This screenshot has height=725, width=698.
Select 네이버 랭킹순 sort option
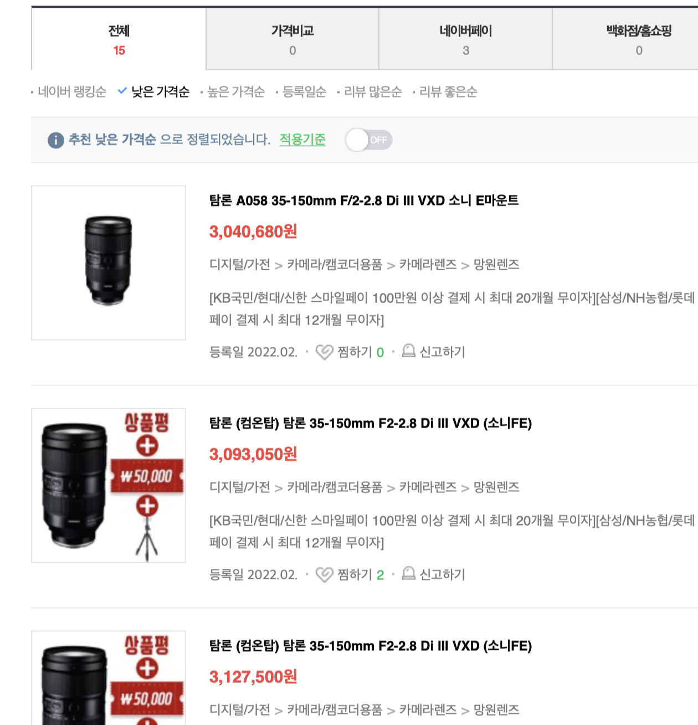pyautogui.click(x=72, y=92)
